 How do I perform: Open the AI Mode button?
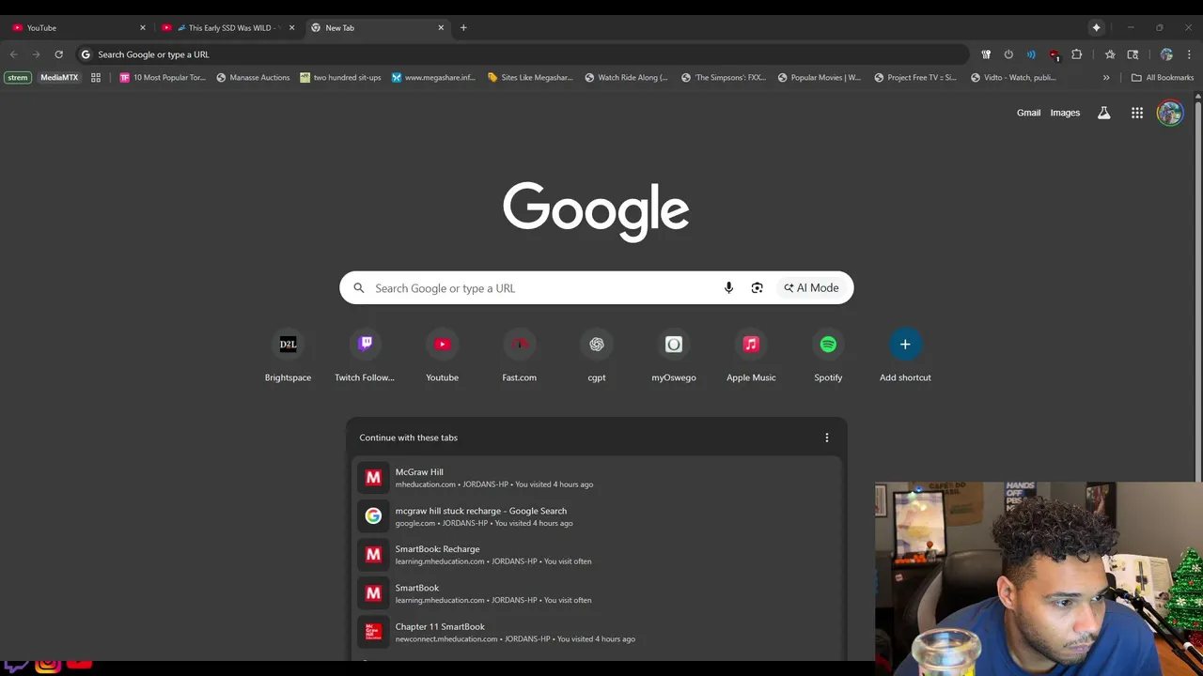[x=811, y=288]
